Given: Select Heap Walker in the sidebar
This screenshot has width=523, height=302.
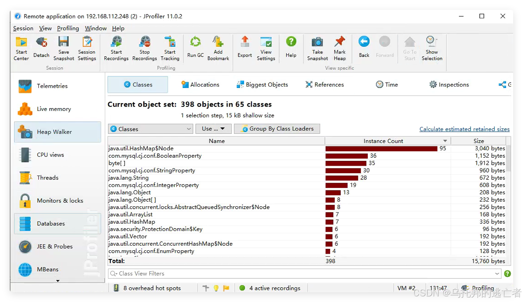Looking at the screenshot, I should point(57,132).
